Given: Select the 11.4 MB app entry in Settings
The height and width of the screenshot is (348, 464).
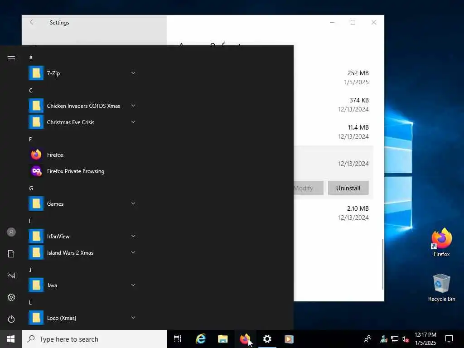Looking at the screenshot, I should click(x=333, y=132).
